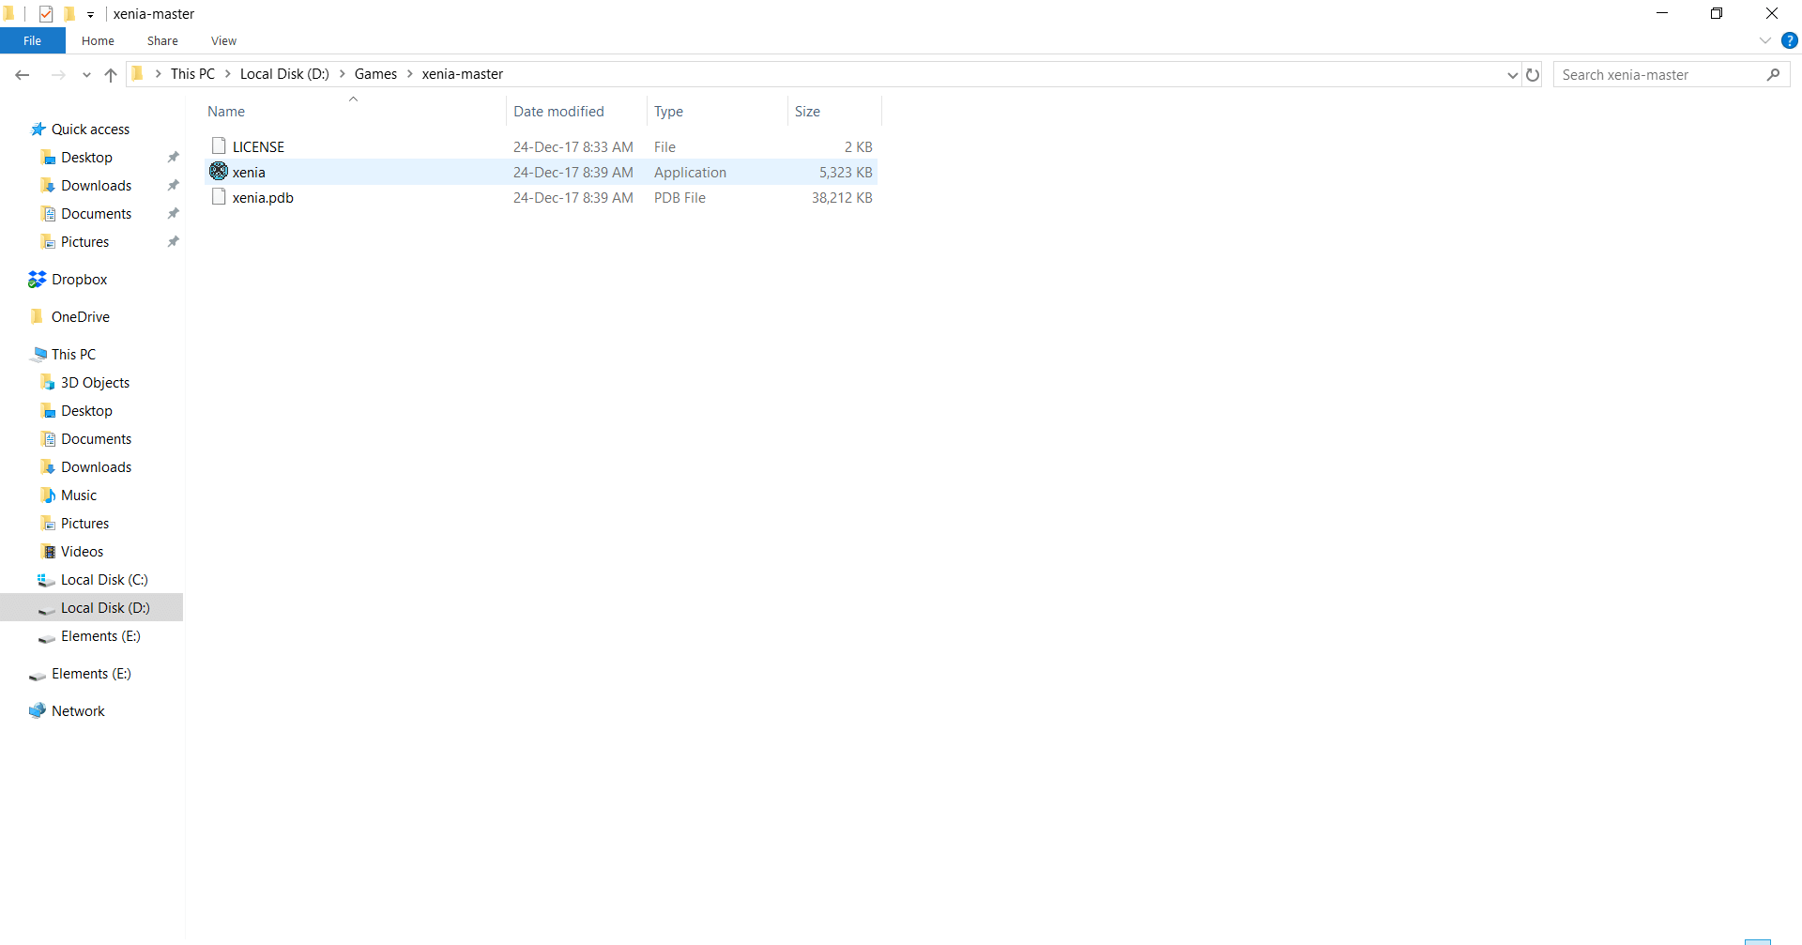Click the pin icon beside Pictures

coord(174,241)
